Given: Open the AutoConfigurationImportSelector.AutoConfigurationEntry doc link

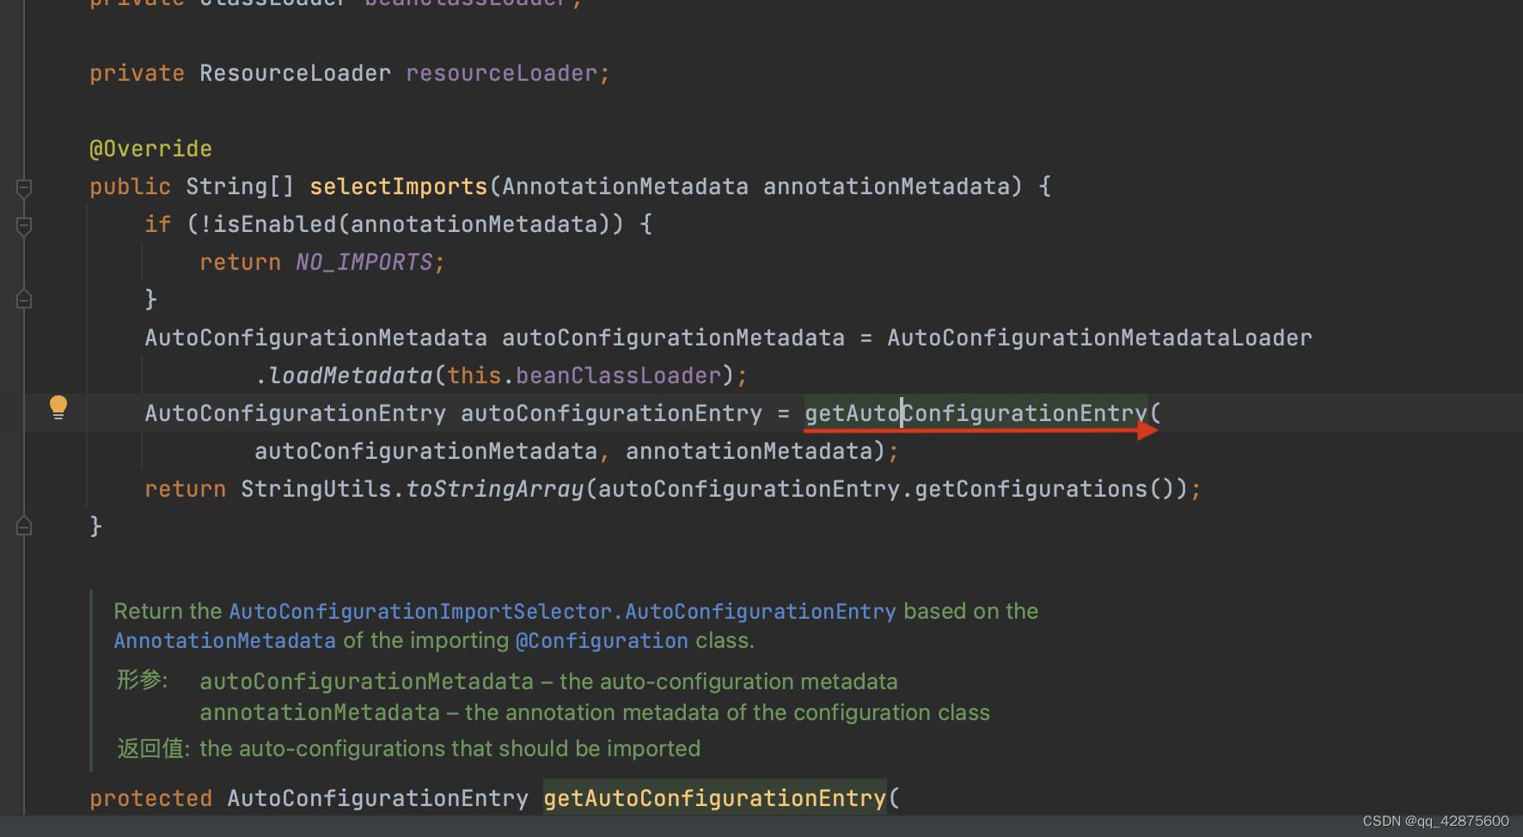Looking at the screenshot, I should point(562,611).
